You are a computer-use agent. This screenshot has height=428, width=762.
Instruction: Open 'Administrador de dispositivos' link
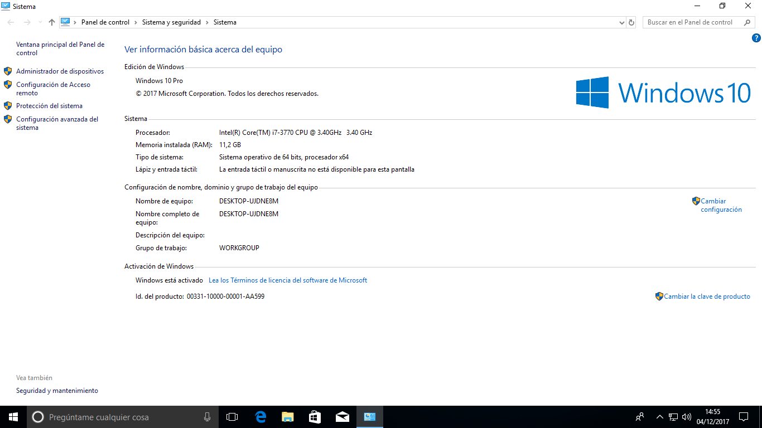(x=60, y=71)
